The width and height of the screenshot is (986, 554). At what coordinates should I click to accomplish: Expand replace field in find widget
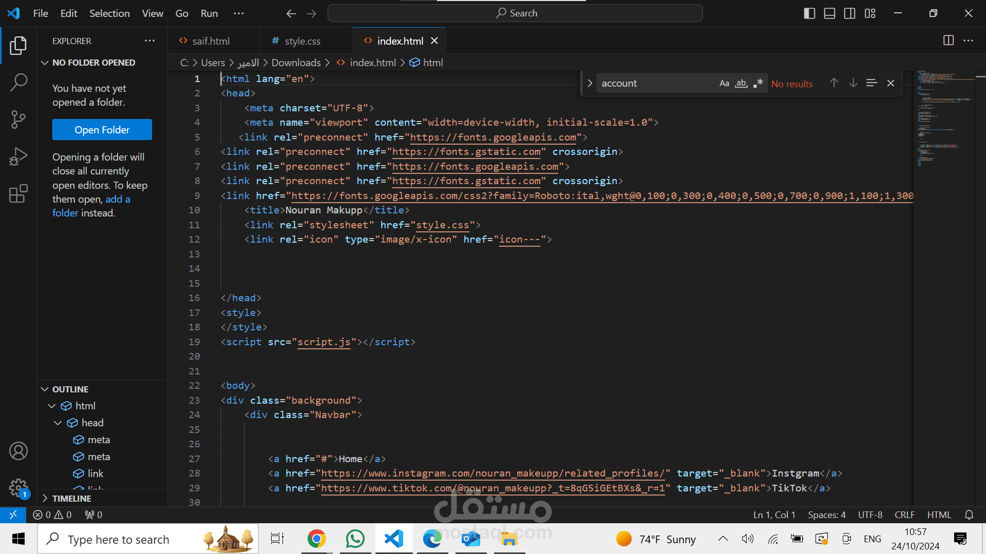[x=590, y=83]
